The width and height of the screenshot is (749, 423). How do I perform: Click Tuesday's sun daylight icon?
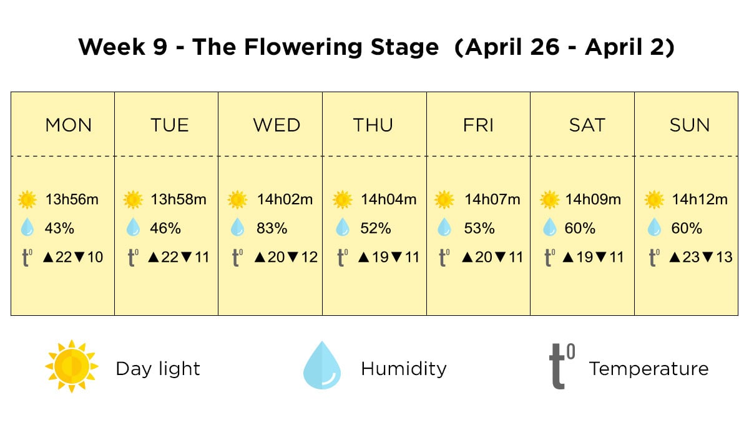133,200
